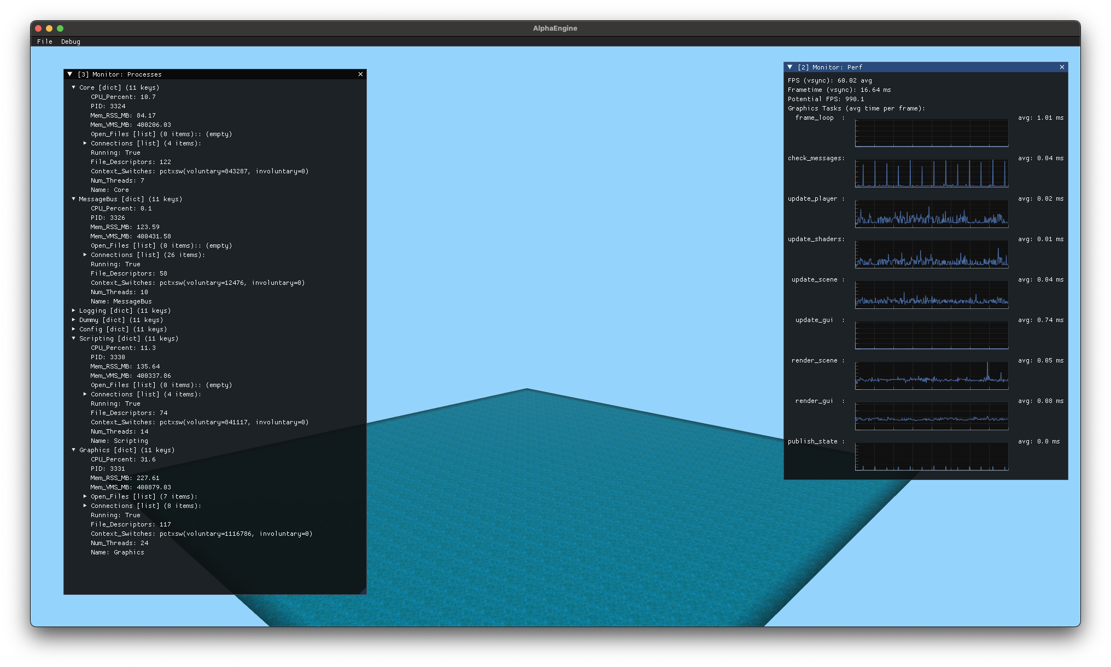Open the File menu

pos(45,42)
